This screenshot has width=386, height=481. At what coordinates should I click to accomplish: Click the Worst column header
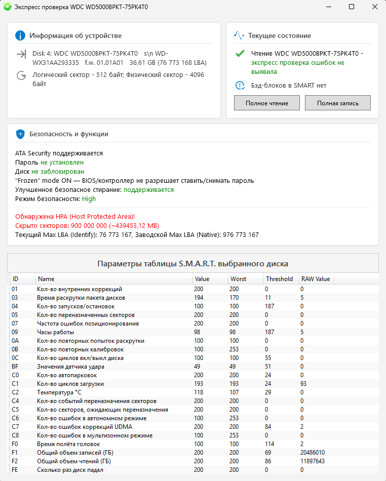(245, 279)
